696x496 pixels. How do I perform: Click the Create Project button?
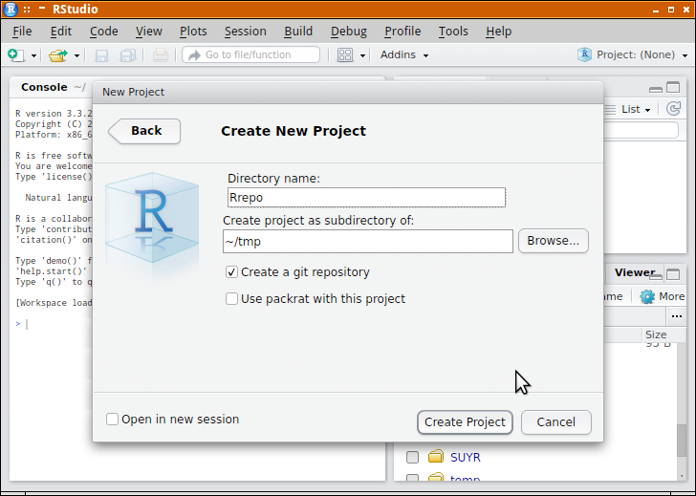[465, 421]
